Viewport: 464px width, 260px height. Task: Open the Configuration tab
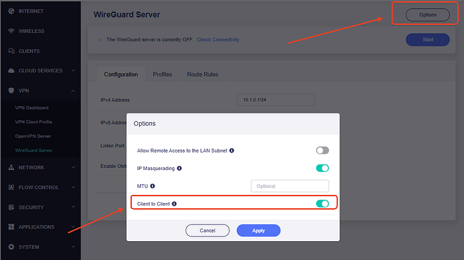pyautogui.click(x=121, y=75)
